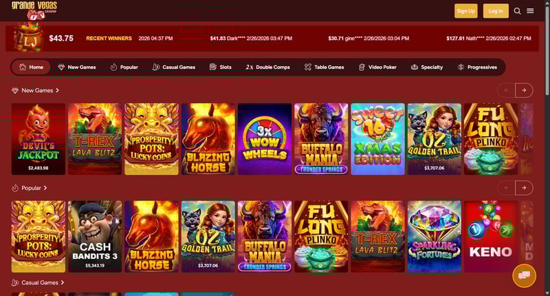
Task: Go back in New Games carousel
Action: pyautogui.click(x=506, y=90)
